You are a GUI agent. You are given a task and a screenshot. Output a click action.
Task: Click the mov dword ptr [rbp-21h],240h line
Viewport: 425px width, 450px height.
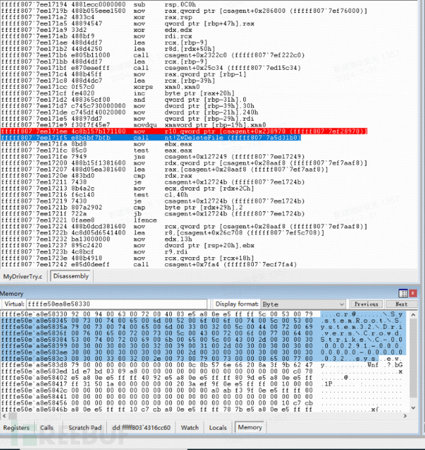(x=129, y=112)
